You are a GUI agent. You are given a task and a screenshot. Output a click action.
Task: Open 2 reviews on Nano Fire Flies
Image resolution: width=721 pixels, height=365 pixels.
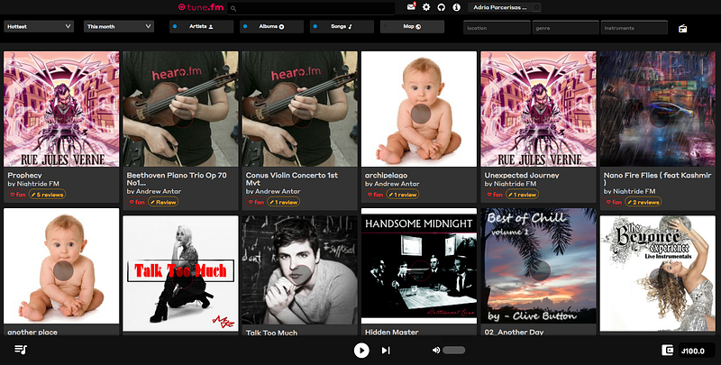[x=643, y=202]
